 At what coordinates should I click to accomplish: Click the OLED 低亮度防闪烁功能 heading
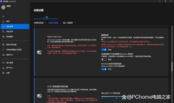(58, 86)
